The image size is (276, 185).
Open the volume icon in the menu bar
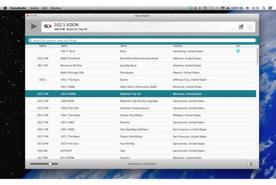(x=228, y=8)
